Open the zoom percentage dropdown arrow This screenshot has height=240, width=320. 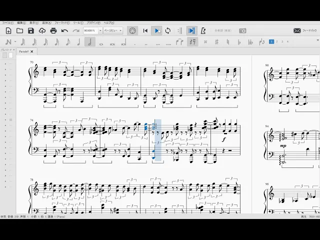pos(100,30)
